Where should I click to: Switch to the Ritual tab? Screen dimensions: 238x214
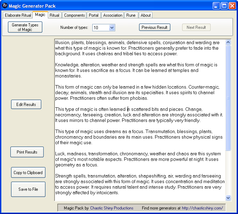[54, 15]
